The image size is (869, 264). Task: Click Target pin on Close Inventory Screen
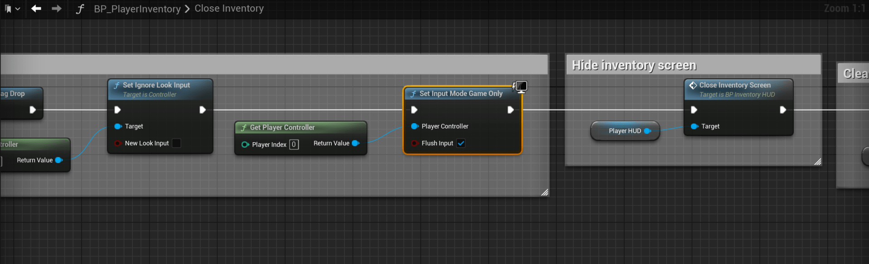tap(694, 126)
